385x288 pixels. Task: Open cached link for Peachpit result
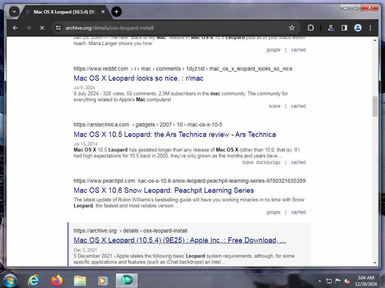298,212
